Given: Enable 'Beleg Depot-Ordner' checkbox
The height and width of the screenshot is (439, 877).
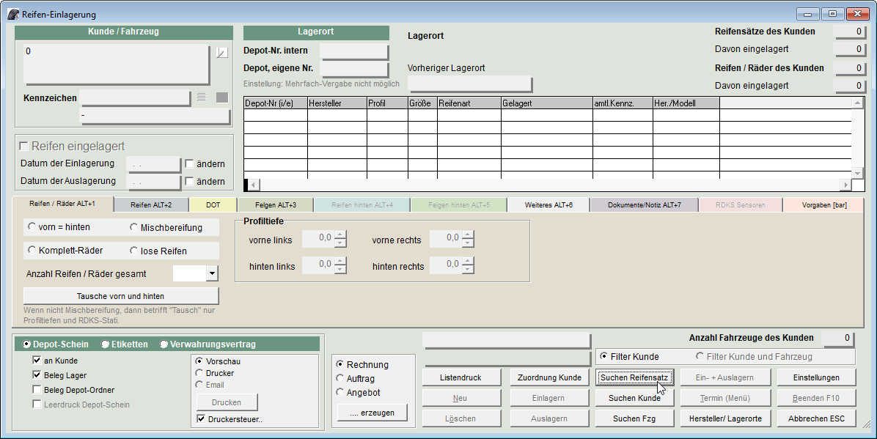Looking at the screenshot, I should pyautogui.click(x=37, y=389).
